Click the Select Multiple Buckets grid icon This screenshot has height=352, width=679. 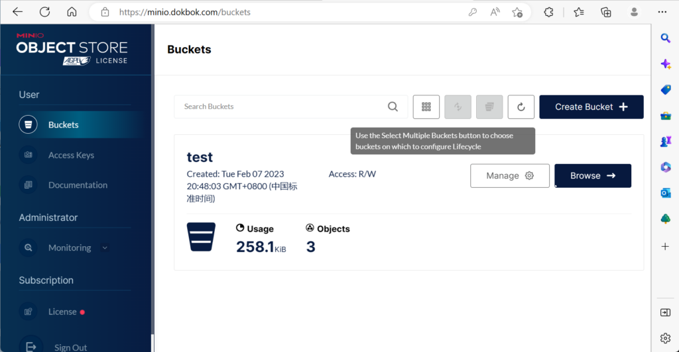[x=426, y=107]
